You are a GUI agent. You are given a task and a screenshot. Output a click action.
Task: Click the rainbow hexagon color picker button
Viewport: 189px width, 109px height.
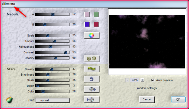coord(92,36)
